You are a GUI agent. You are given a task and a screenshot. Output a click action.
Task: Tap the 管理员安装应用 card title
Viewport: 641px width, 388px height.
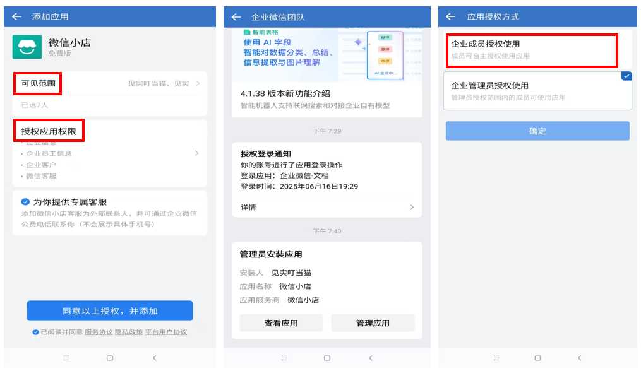(x=271, y=254)
